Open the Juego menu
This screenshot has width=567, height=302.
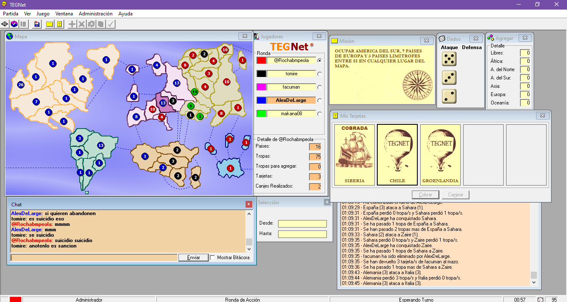(43, 14)
